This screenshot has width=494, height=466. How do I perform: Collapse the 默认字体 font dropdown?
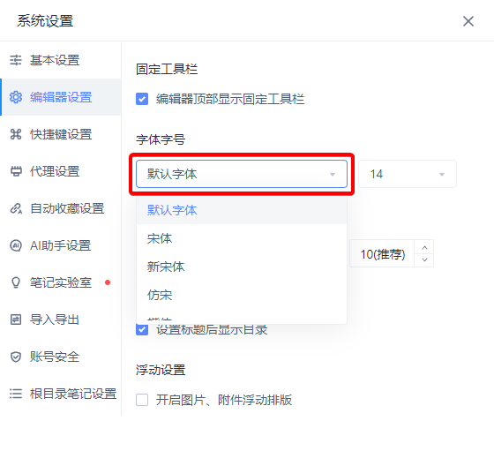[242, 174]
